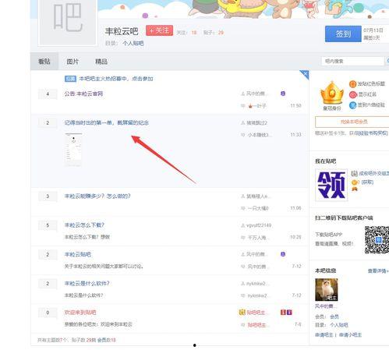The height and width of the screenshot is (350, 389).
Task: Click the large 吧 forum logo image
Action: [68, 23]
